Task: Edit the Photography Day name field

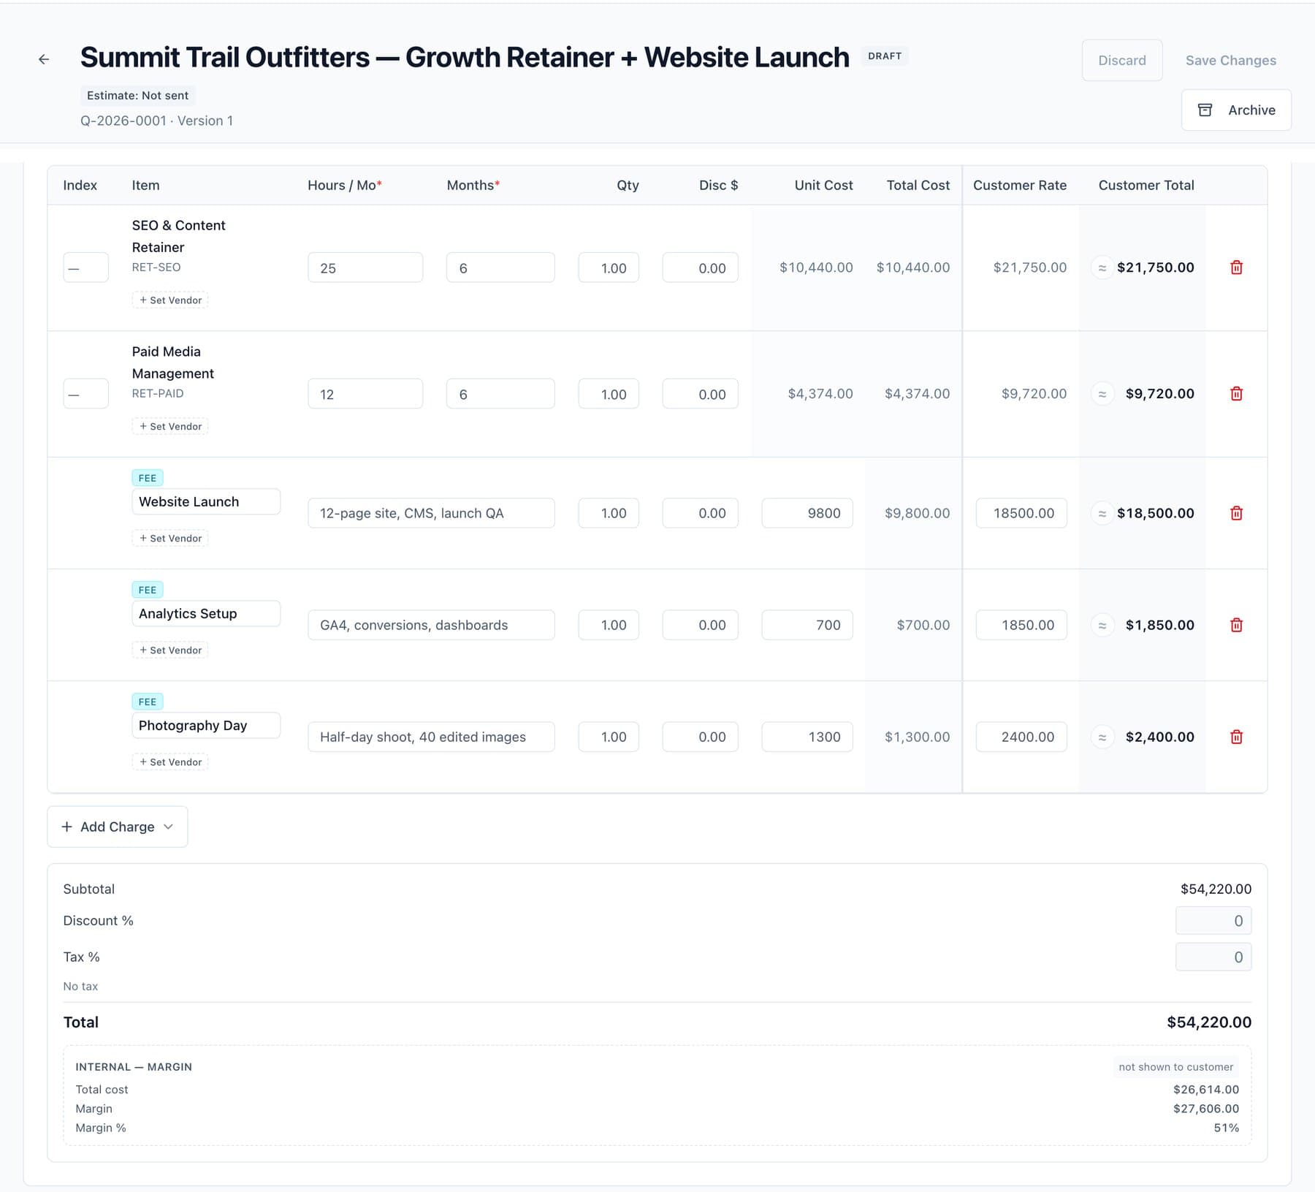Action: point(206,725)
